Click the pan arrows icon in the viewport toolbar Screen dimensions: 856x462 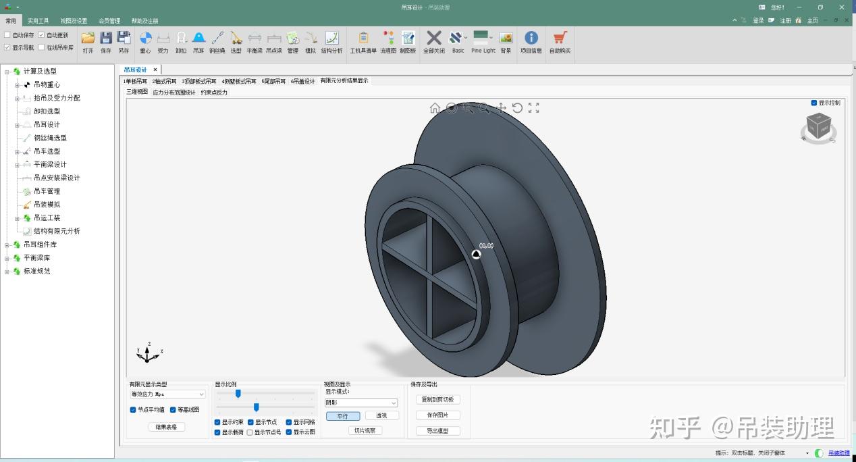point(501,108)
